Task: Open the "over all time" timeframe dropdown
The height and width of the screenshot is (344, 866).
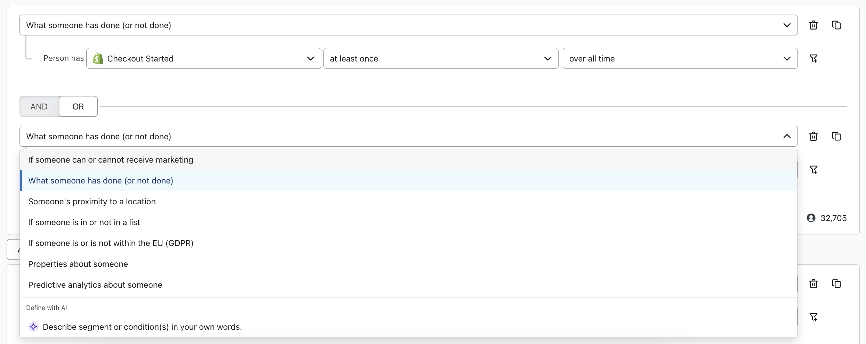Action: (680, 58)
